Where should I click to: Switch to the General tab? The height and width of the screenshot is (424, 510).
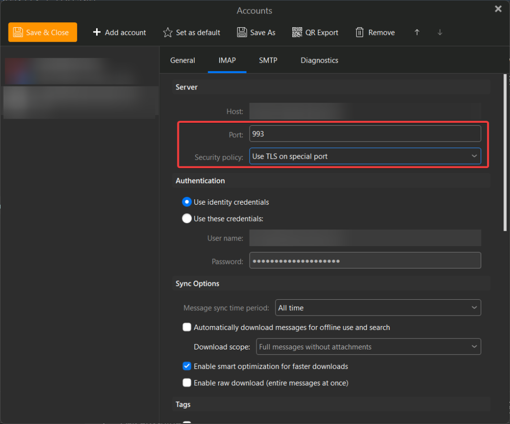[x=183, y=60]
